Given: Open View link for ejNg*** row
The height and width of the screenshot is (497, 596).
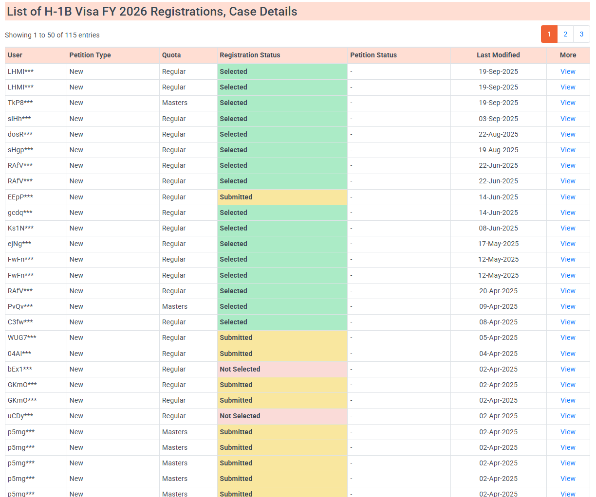Looking at the screenshot, I should tap(568, 244).
